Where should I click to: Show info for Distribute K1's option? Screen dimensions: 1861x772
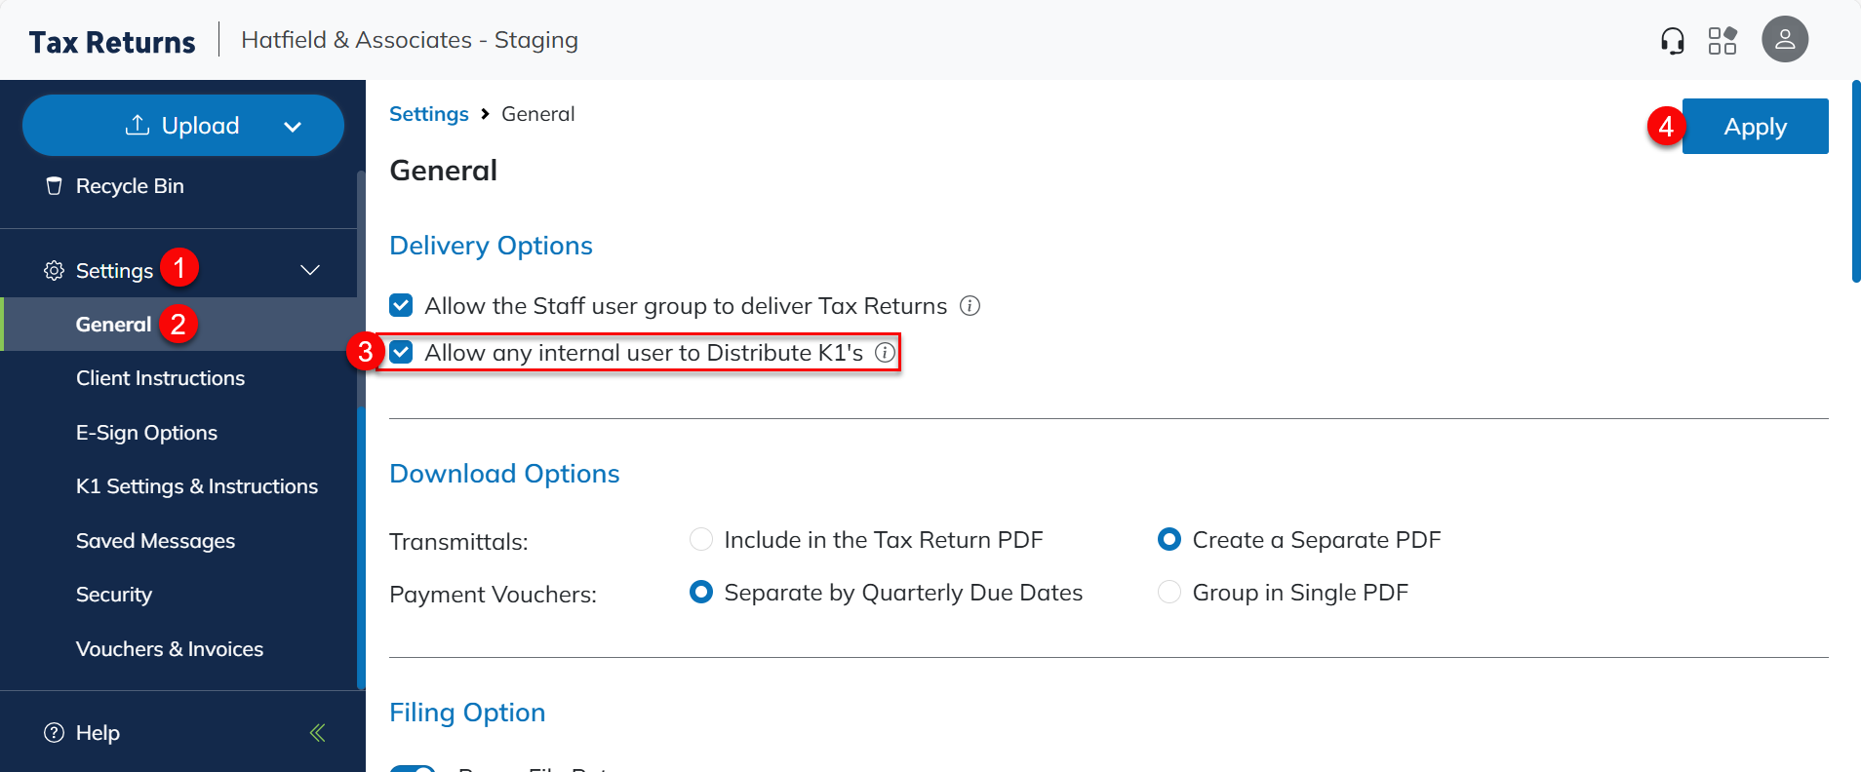(x=885, y=353)
